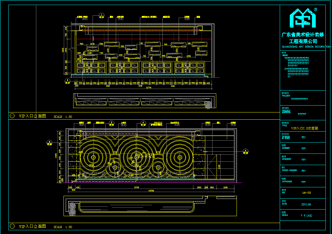This screenshot has width=332, height=234.
Task: Click the 广东省美术设计装修 company name text
Action: click(303, 34)
